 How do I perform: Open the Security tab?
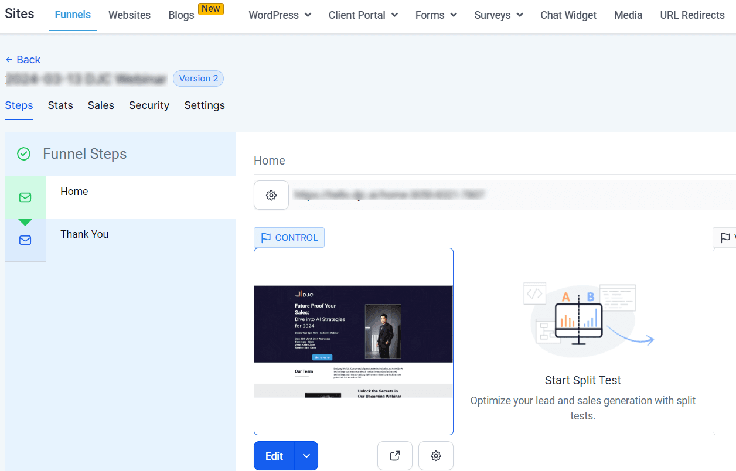149,105
